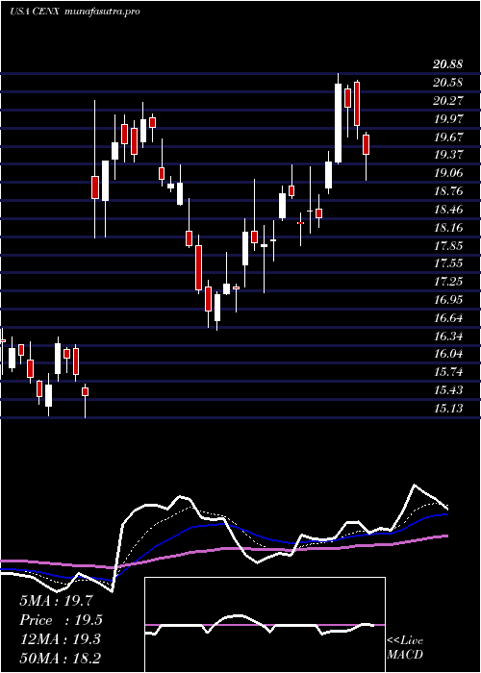Select the 15.13 price level label
481x673 pixels.
(448, 409)
